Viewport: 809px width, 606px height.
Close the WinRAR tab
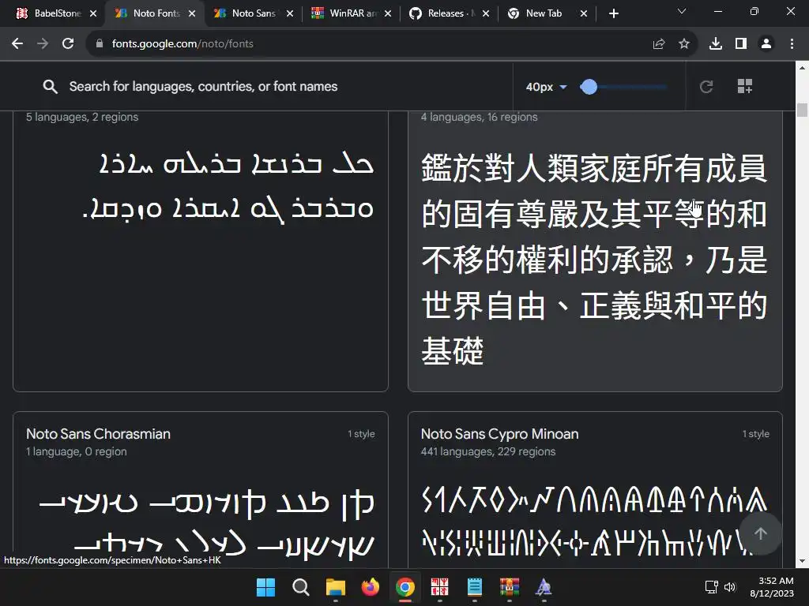[387, 13]
